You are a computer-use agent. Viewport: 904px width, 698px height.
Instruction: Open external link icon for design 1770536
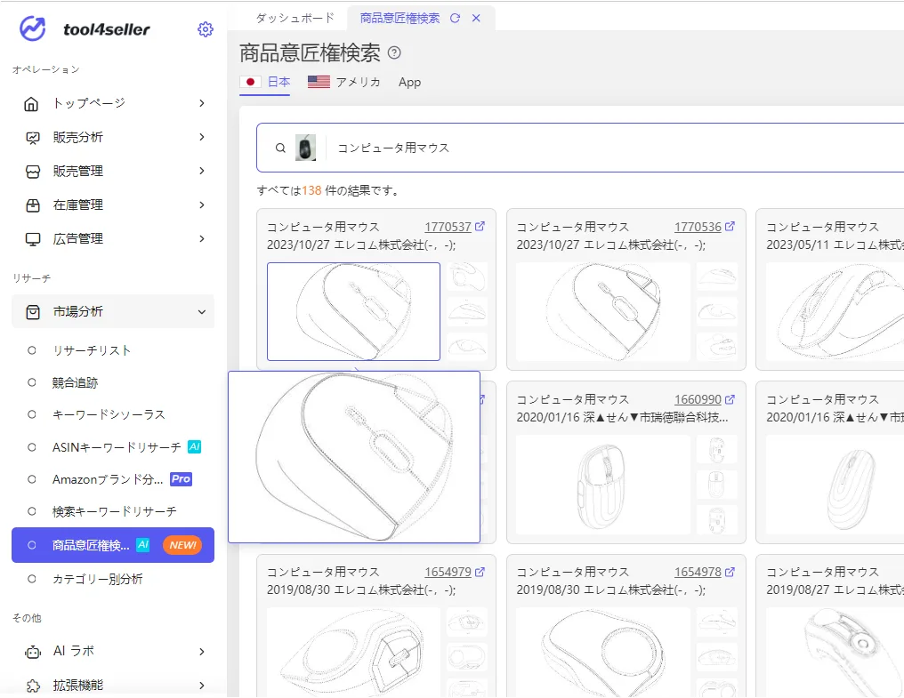730,227
